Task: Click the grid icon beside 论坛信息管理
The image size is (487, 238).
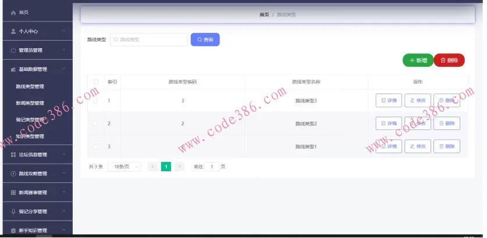Action: click(13, 154)
